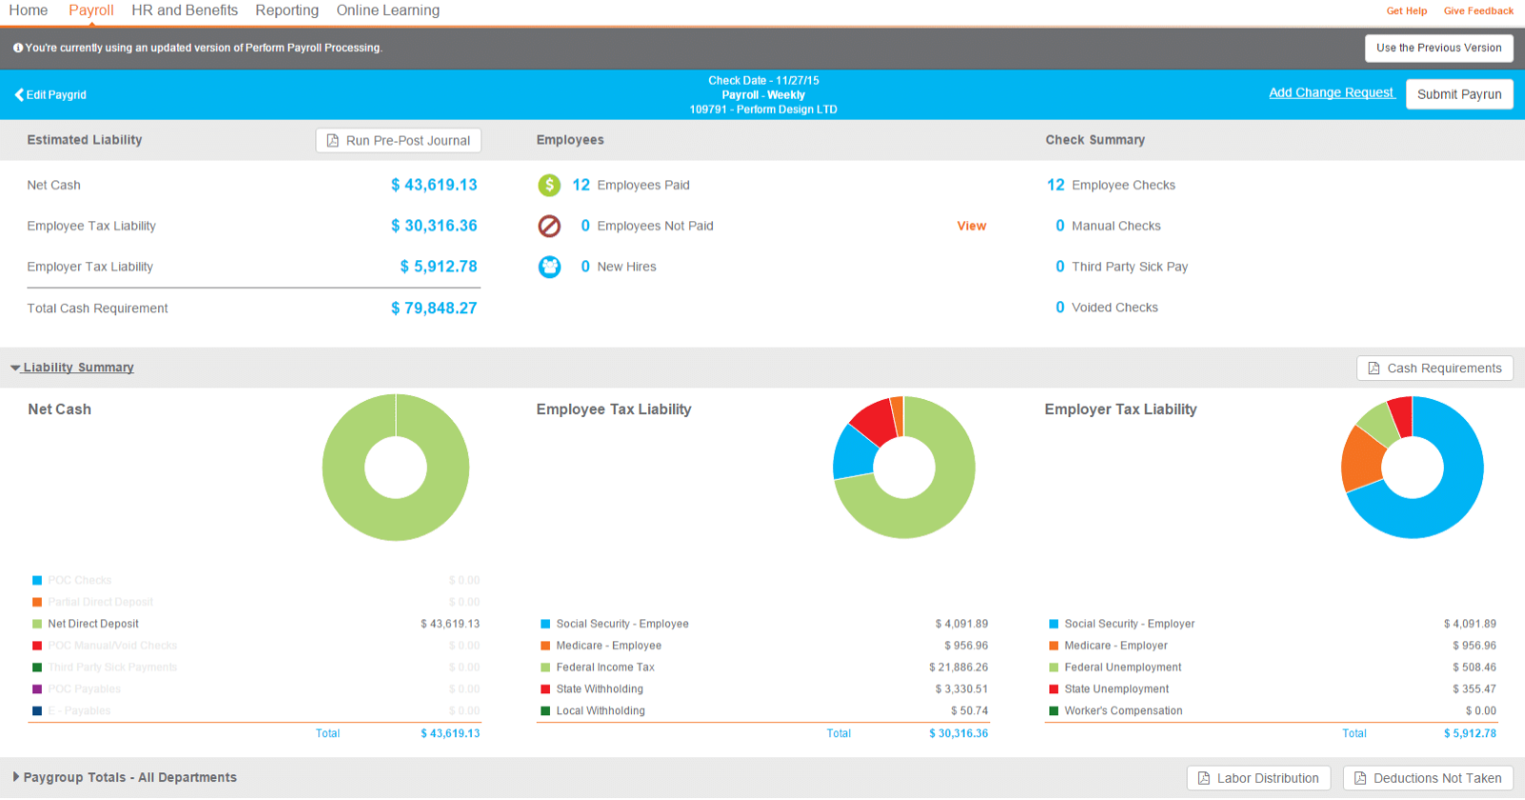Run the Pre-Post Journal report

click(398, 140)
